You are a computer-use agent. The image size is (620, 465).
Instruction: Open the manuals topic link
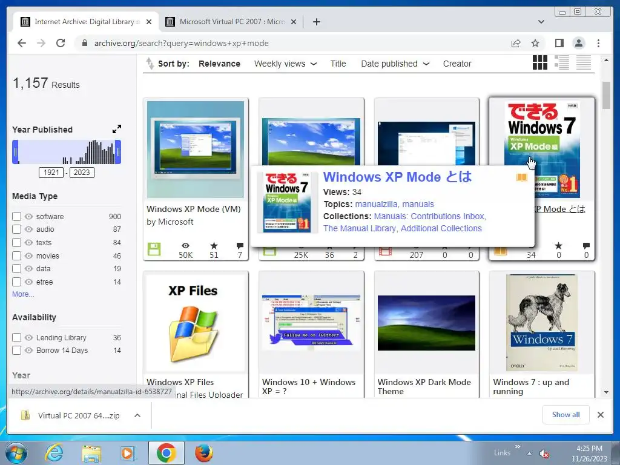[418, 204]
